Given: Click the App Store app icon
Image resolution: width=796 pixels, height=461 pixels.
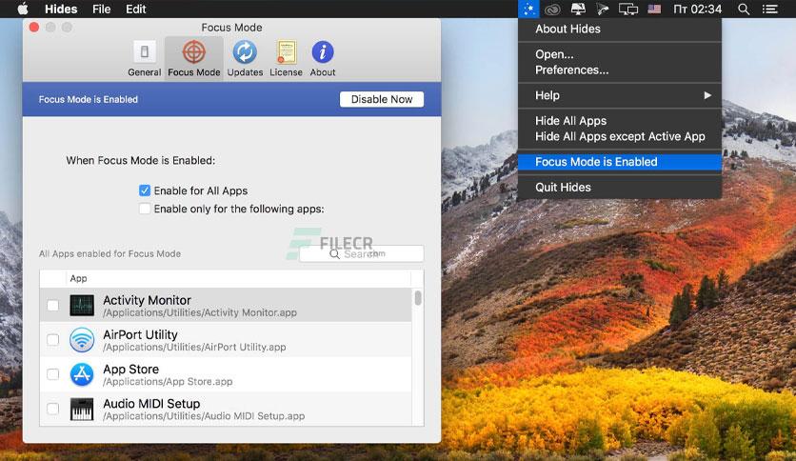Looking at the screenshot, I should (x=82, y=374).
